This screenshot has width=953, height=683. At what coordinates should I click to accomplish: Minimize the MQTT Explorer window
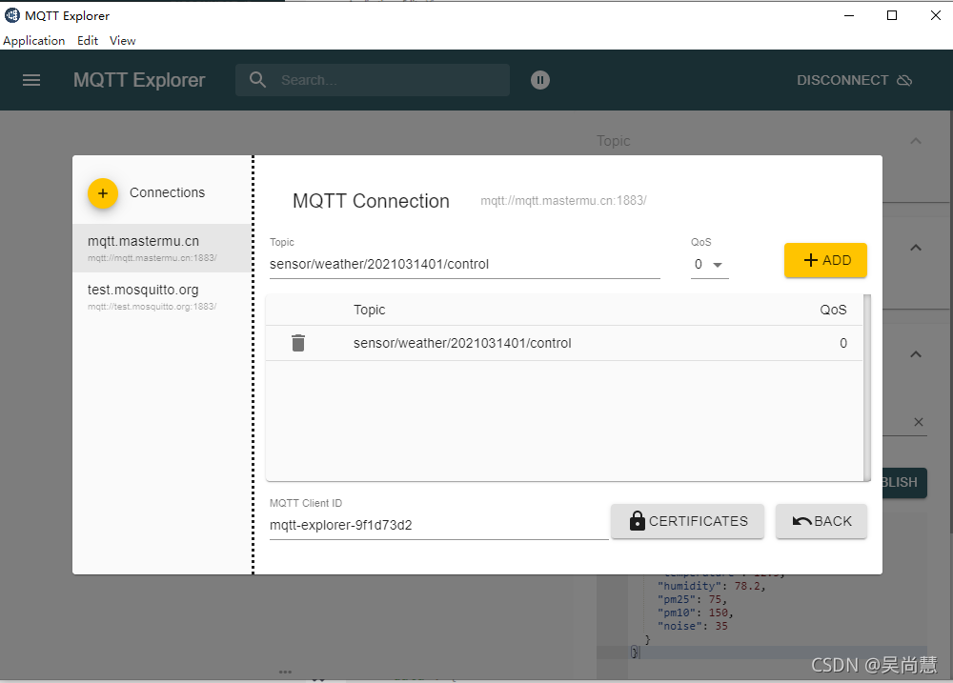(x=849, y=15)
